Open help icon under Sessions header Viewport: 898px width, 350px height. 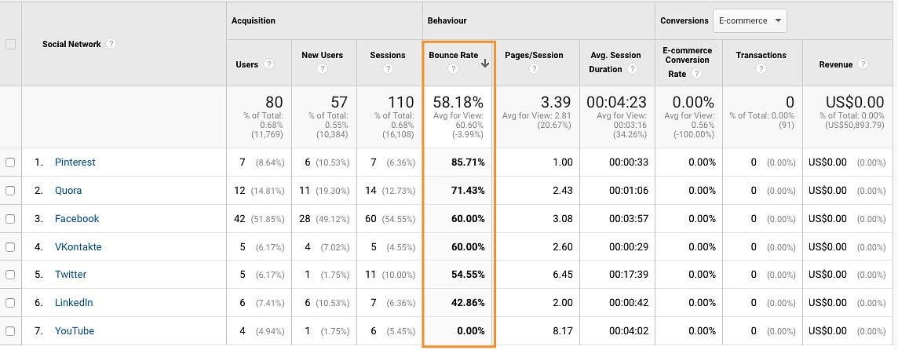[x=388, y=69]
